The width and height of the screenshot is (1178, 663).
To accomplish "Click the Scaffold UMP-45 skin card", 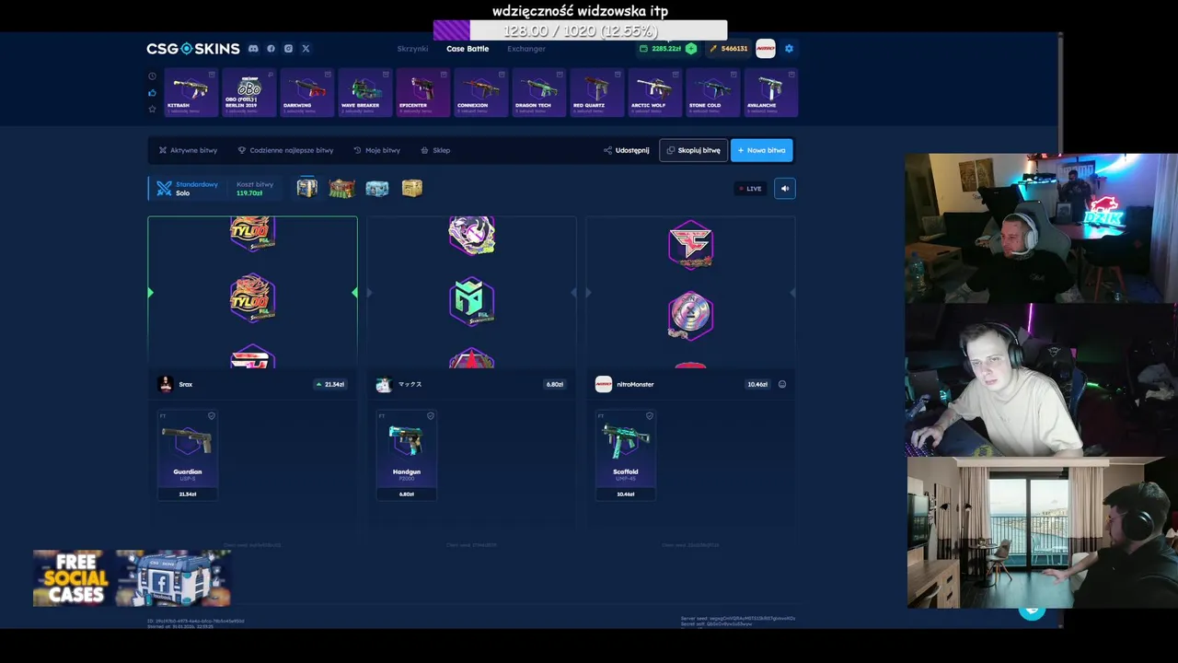I will point(626,455).
